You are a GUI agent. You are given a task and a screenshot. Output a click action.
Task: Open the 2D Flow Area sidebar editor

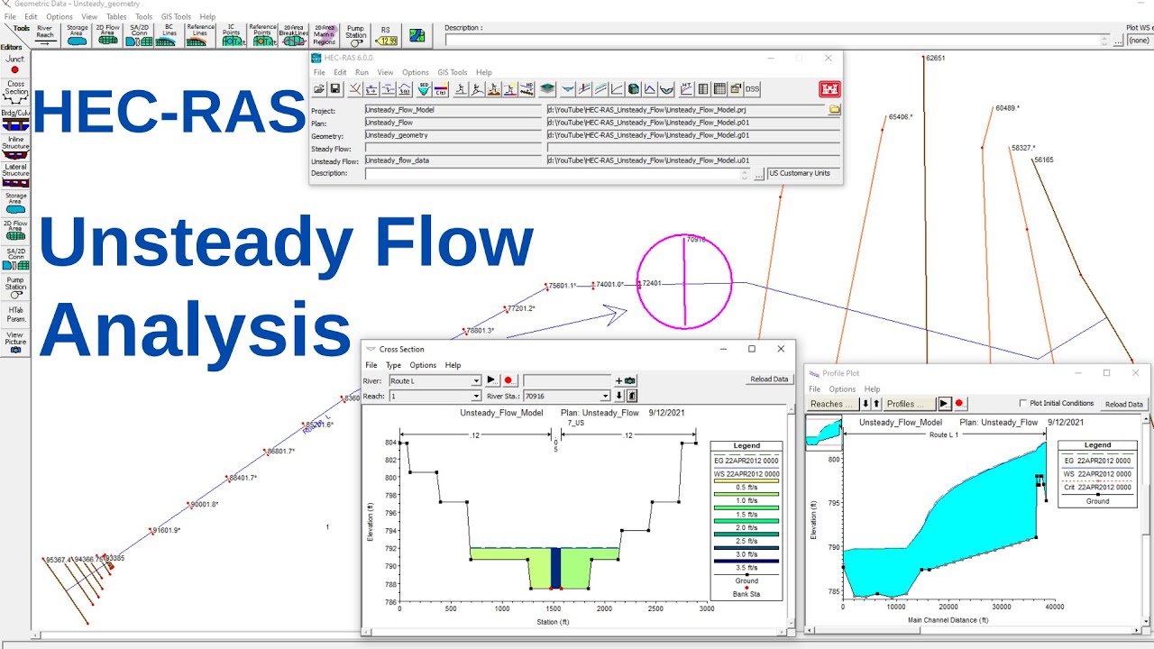point(15,231)
